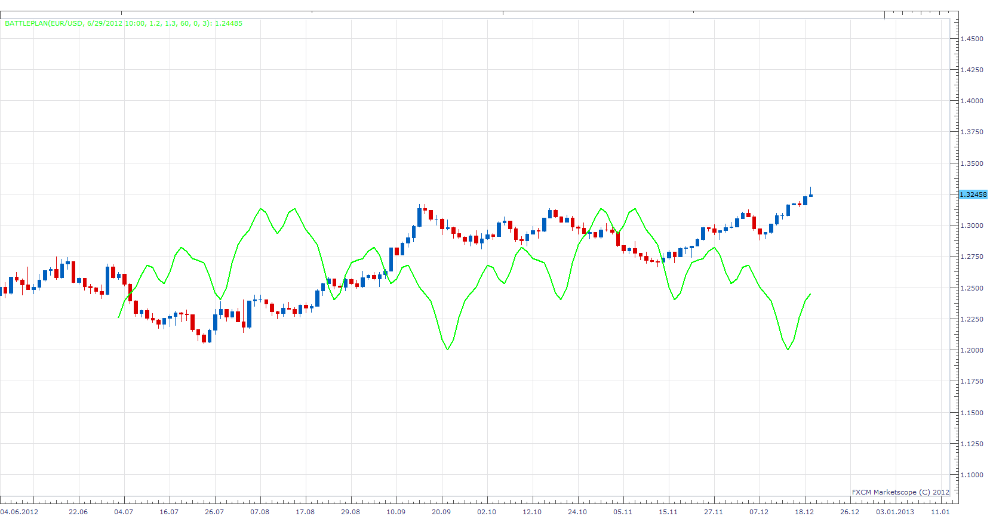Click the 1.2000 price axis label
This screenshot has width=993, height=519.
coord(972,350)
